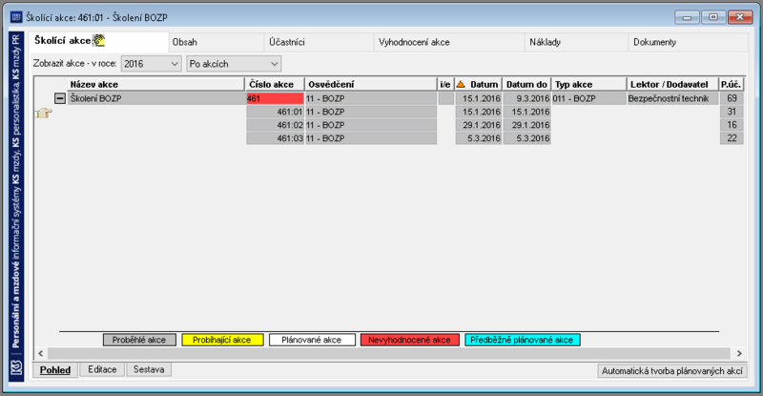
Task: Maximize the Školící akce window
Action: click(713, 17)
